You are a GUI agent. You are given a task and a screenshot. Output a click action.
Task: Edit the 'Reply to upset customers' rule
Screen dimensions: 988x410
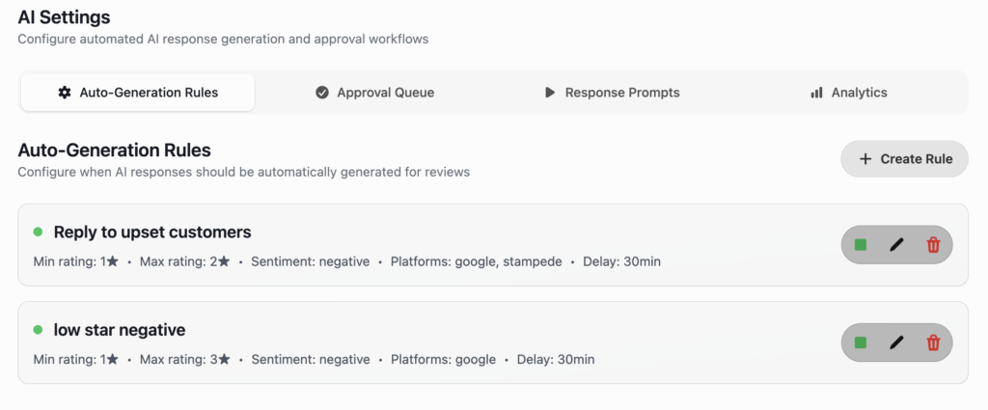896,245
